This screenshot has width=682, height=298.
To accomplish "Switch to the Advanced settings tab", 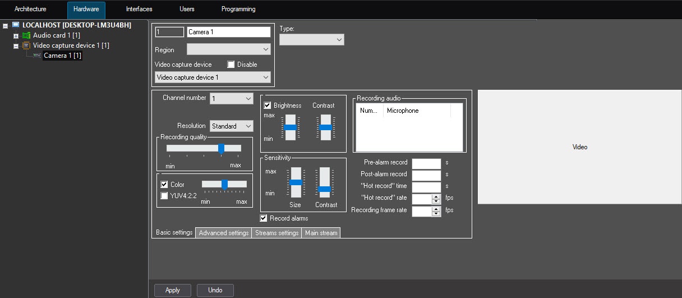I will (x=223, y=233).
